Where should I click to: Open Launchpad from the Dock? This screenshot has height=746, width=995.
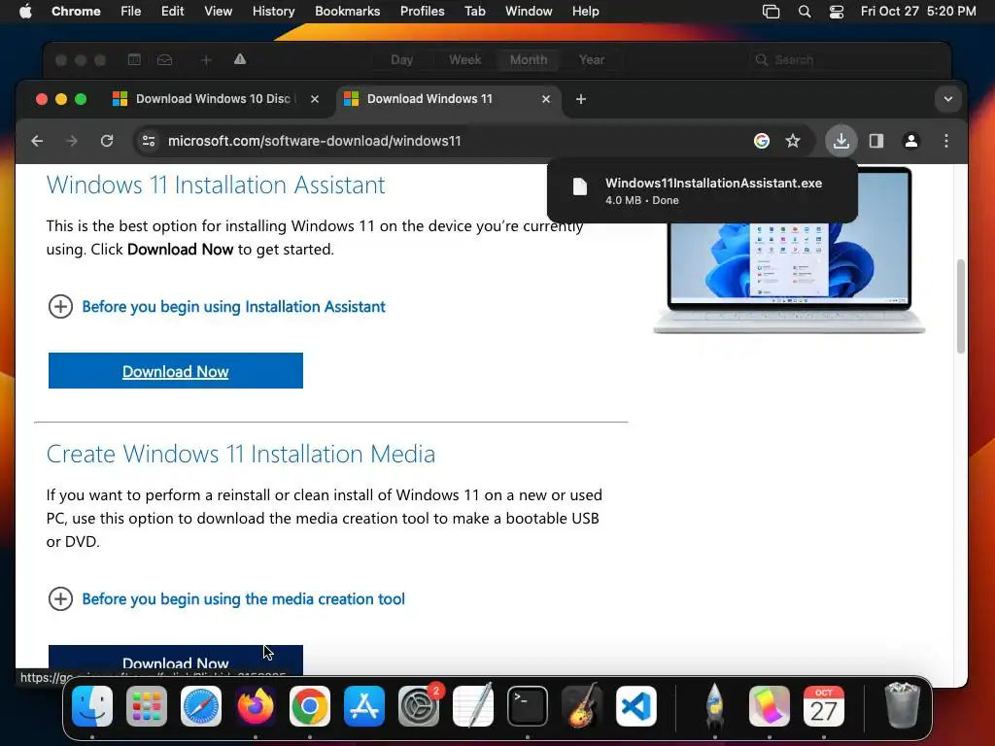click(147, 706)
